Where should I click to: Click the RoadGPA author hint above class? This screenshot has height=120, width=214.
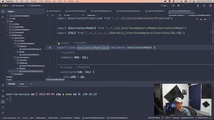[80, 43]
